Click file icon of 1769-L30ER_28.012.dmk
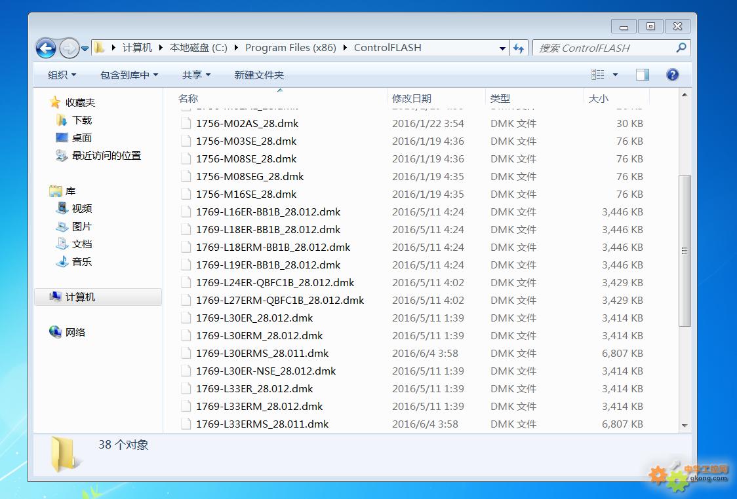The image size is (737, 499). (x=186, y=318)
